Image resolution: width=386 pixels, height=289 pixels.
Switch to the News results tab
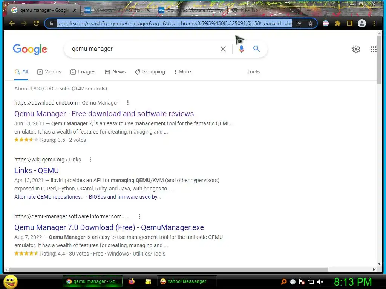click(115, 72)
